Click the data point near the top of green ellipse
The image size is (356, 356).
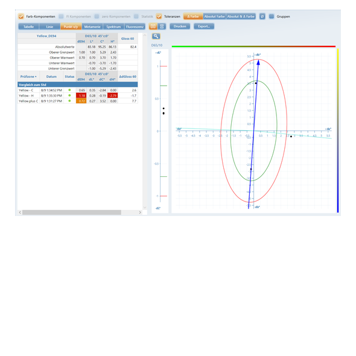pos(256,83)
